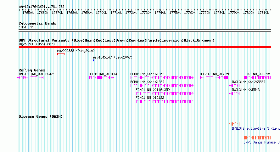The width and height of the screenshot is (280, 152).
Task: Click the 17700k ruler tick label
Action: click(101, 13)
